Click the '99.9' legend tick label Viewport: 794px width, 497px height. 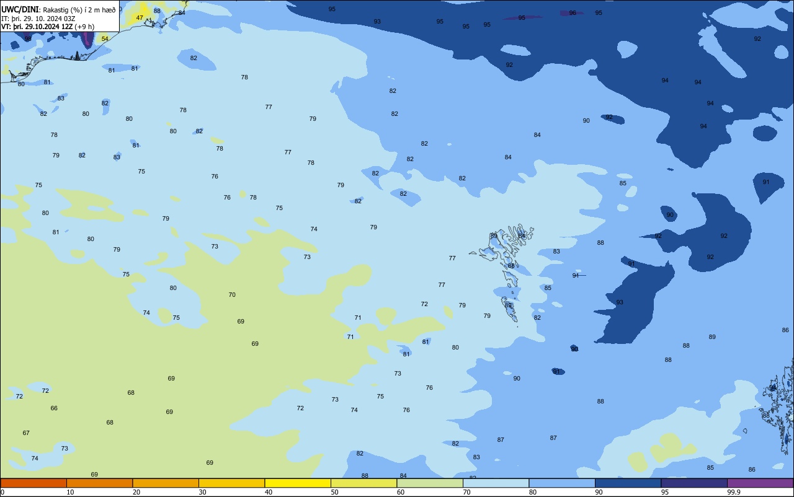733,492
